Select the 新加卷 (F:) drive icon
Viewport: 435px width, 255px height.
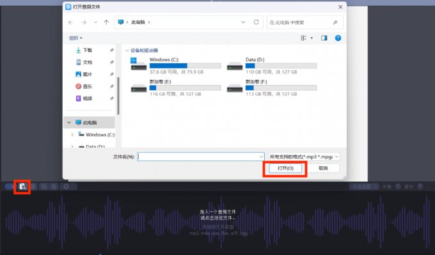point(235,88)
